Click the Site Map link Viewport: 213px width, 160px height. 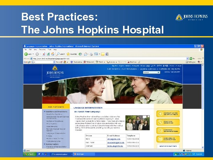point(177,72)
